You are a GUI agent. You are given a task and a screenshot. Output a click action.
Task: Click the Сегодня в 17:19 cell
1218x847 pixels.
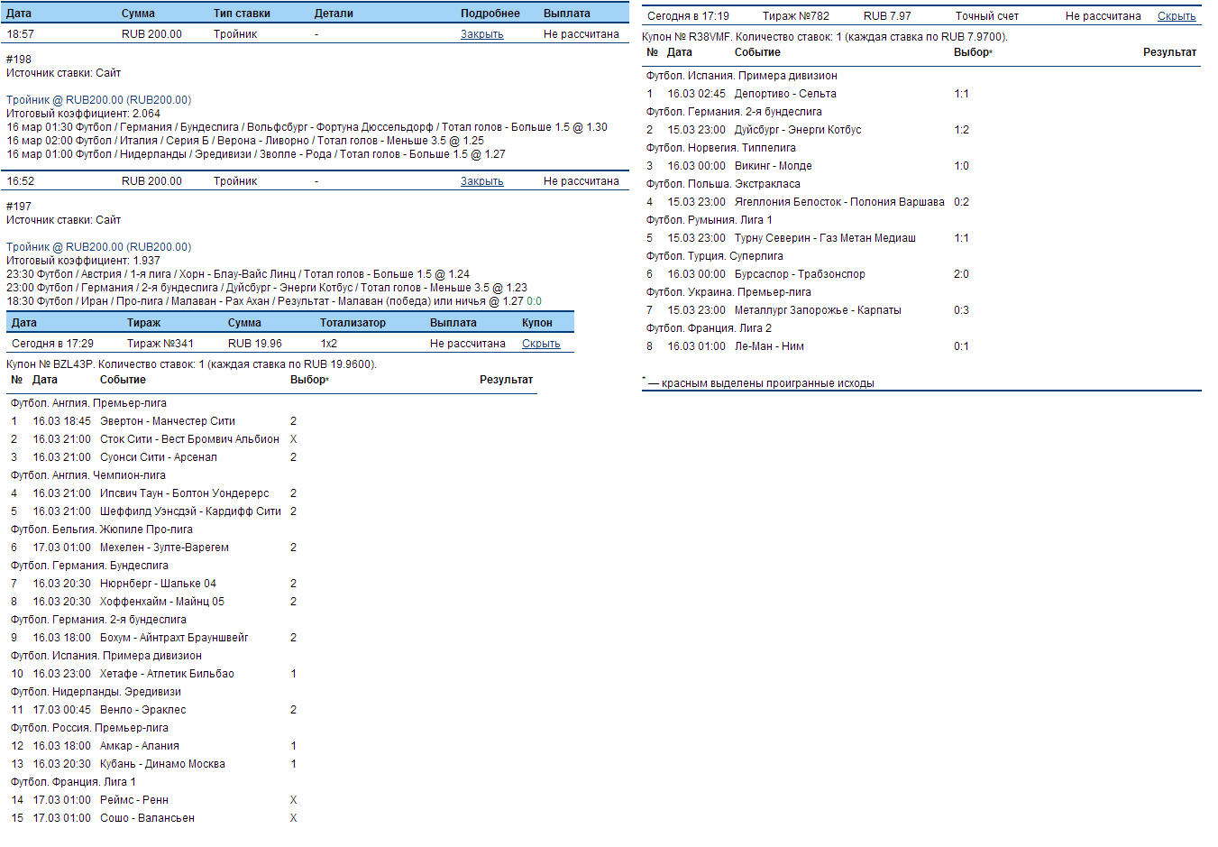coord(688,16)
